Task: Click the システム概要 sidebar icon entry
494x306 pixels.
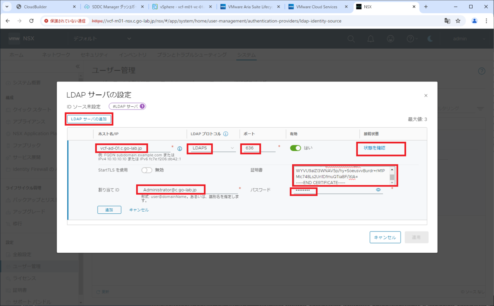Action: (x=8, y=83)
